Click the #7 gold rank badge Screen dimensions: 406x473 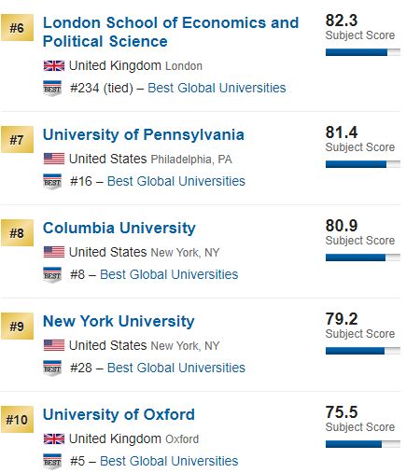pyautogui.click(x=17, y=140)
